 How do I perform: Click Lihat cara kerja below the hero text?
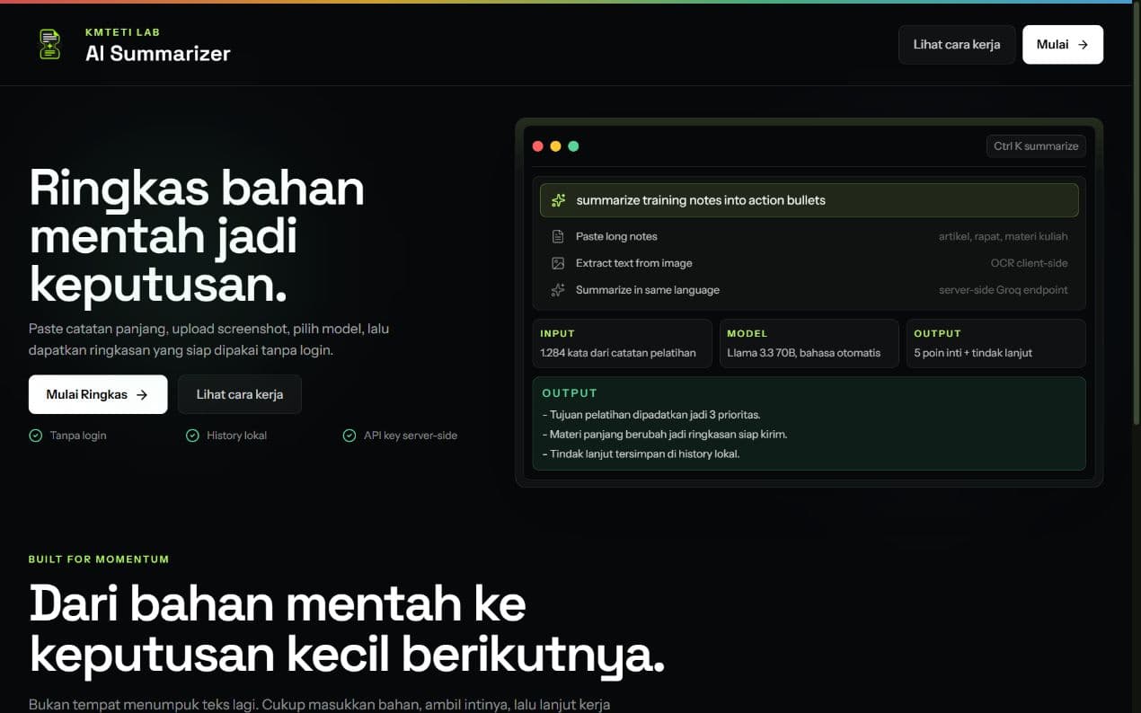(240, 394)
